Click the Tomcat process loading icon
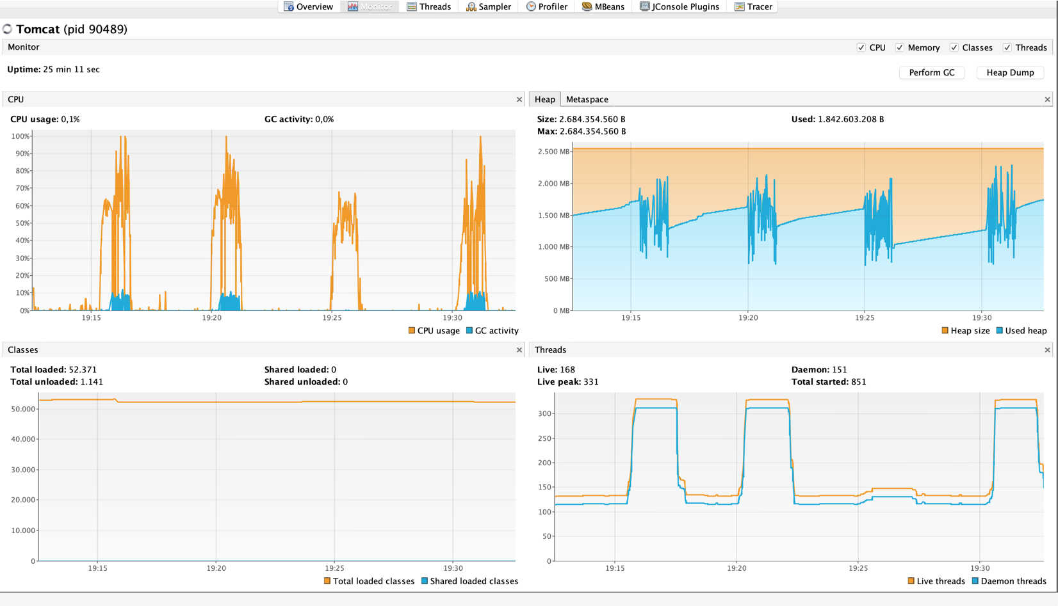The image size is (1058, 606). [x=8, y=29]
